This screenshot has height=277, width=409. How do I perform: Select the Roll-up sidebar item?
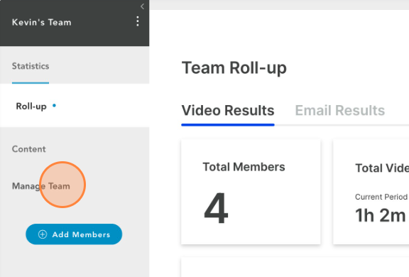click(x=75, y=106)
